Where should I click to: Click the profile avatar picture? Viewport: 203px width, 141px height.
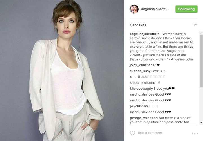point(134,9)
